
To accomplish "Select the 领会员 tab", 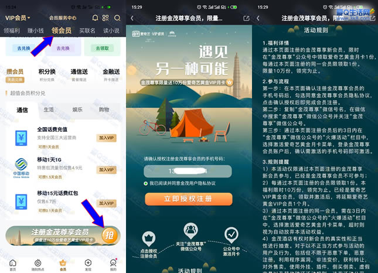I will 62,30.
